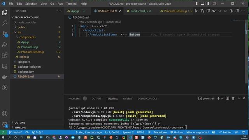Click the editor minimap
This screenshot has width=249, height=140.
pyautogui.click(x=238, y=20)
